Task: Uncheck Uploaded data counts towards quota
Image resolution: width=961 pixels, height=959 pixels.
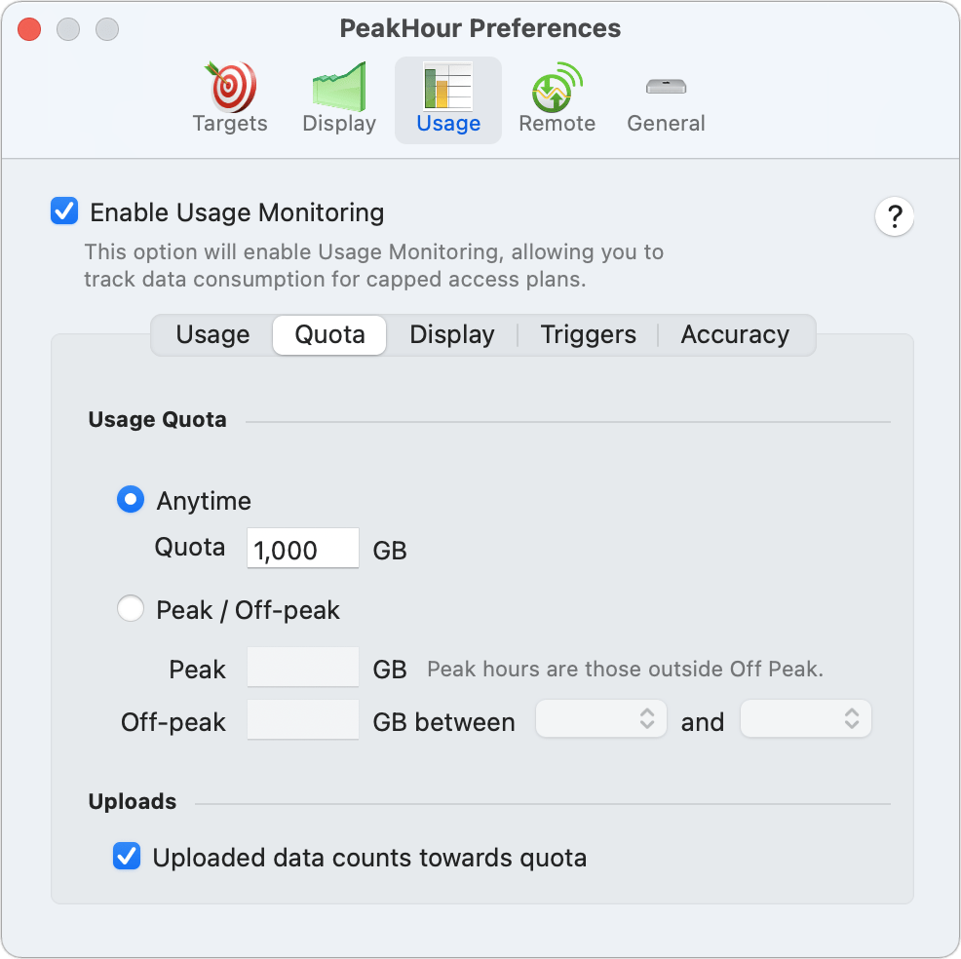Action: pos(127,856)
